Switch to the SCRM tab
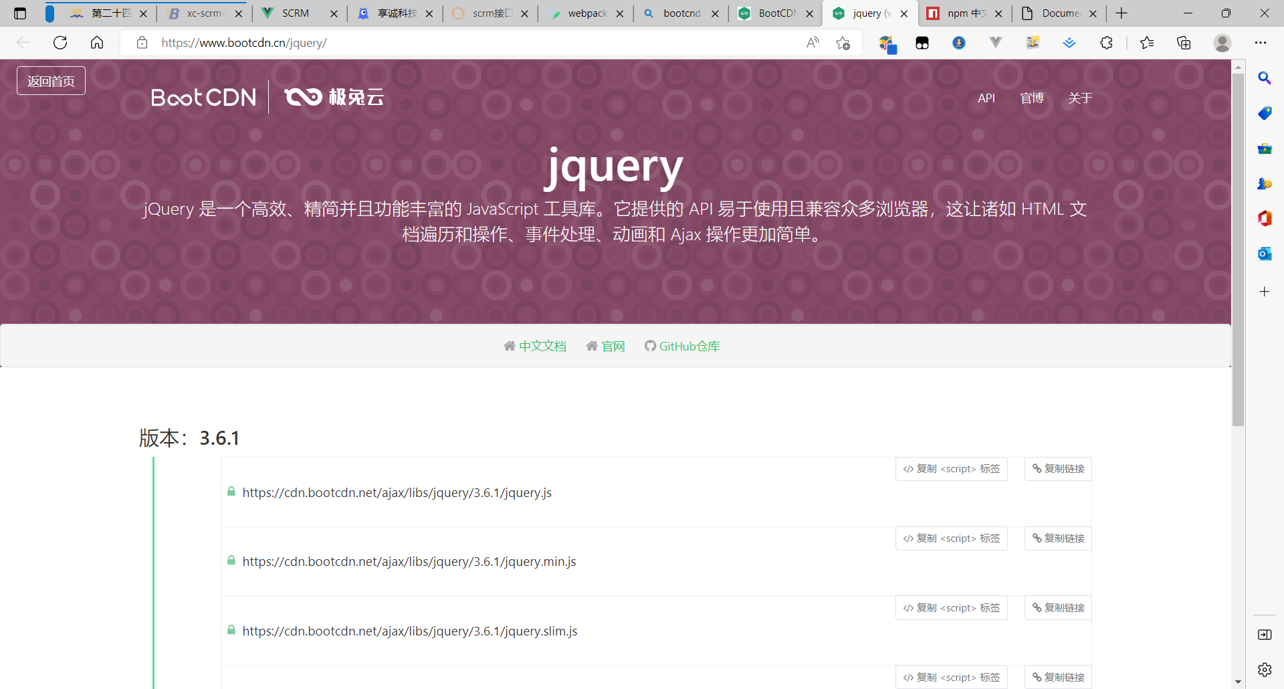1284x689 pixels. click(x=299, y=13)
